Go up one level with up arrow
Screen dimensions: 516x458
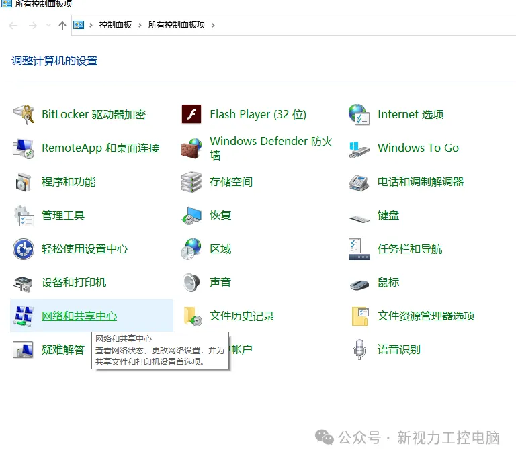coord(62,26)
